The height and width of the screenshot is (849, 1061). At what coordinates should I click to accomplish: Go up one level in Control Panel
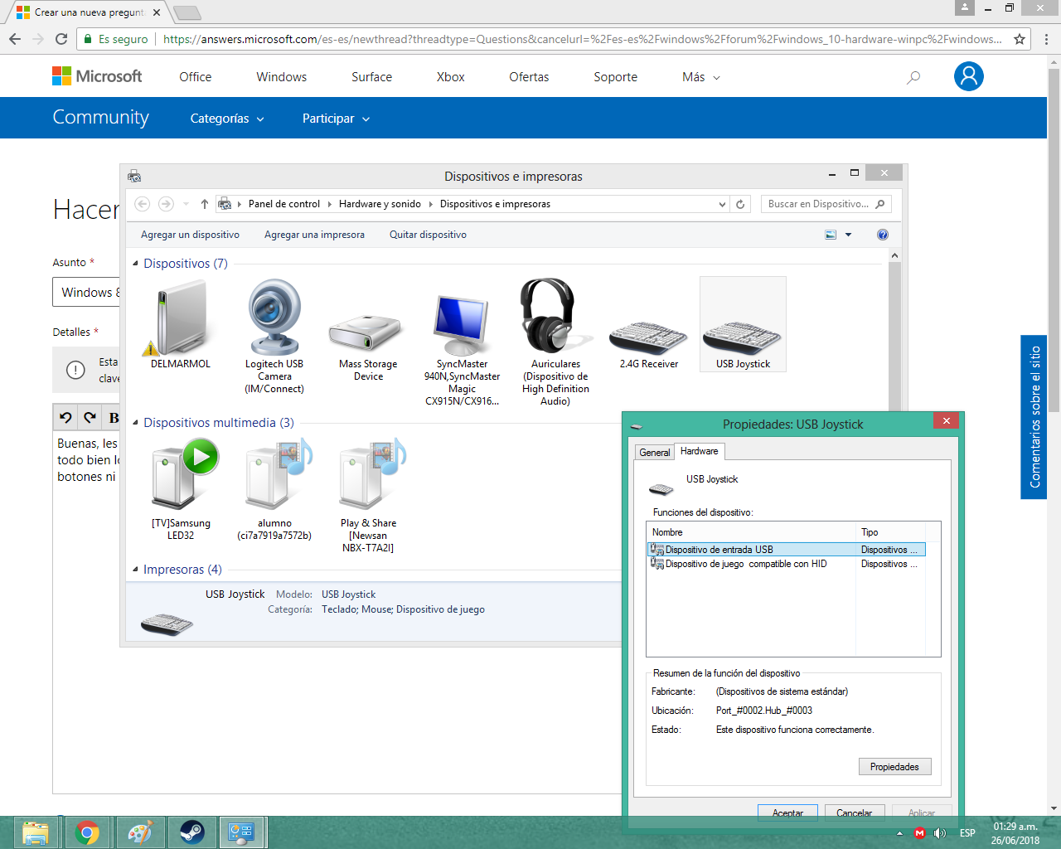point(205,204)
